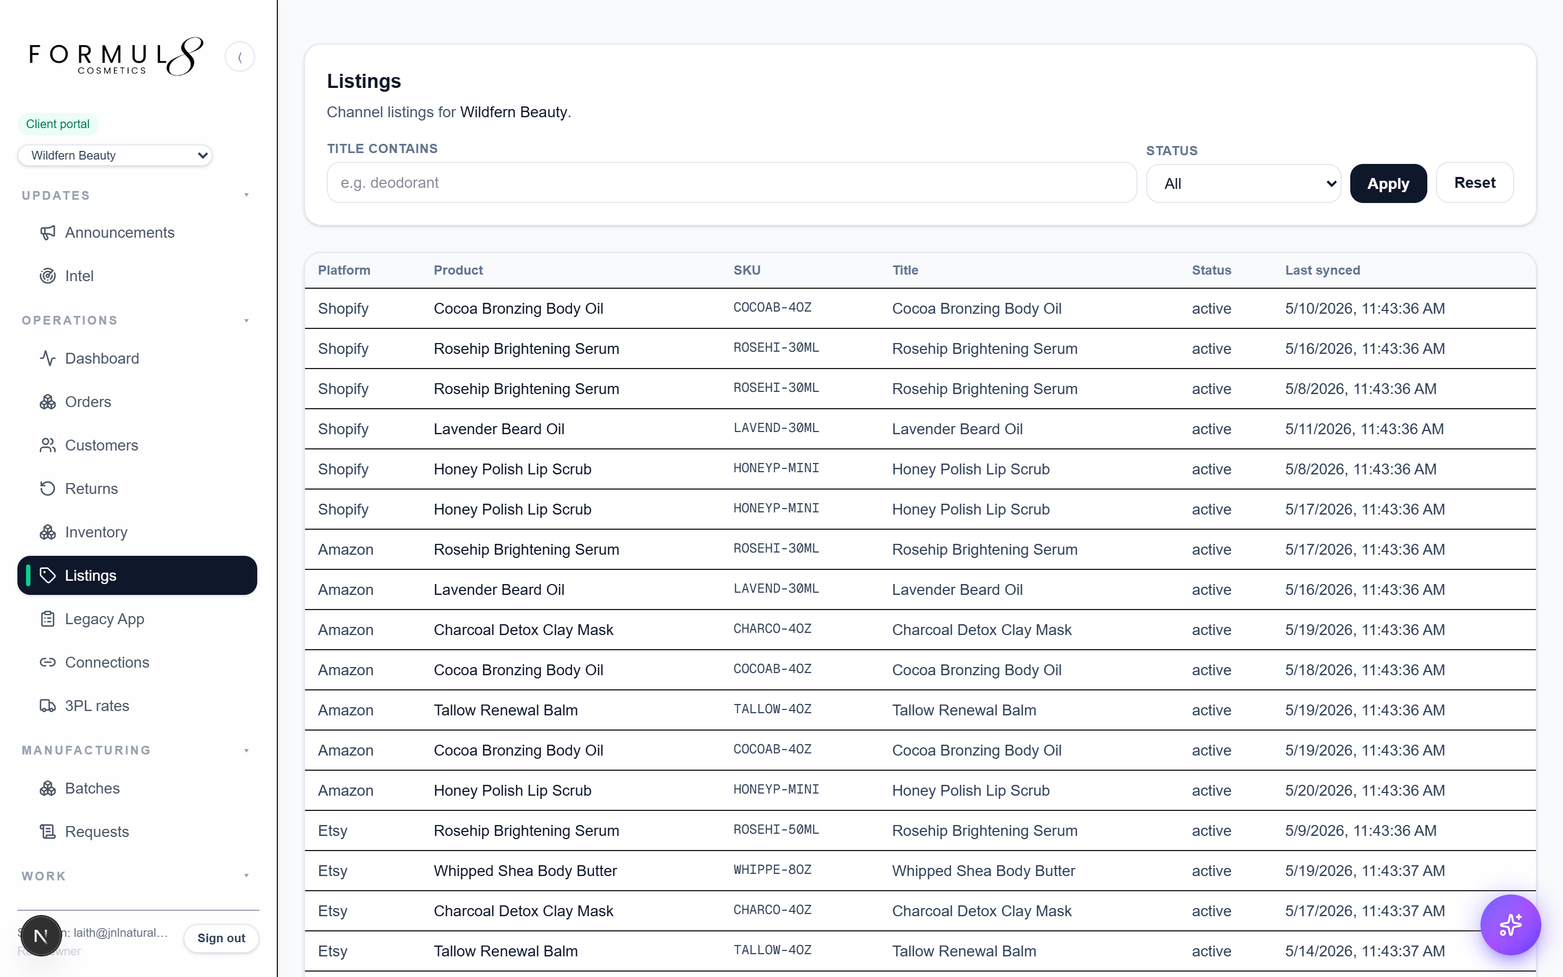Click the 5/20/2026 last synced timestamp
This screenshot has width=1563, height=977.
1365,790
